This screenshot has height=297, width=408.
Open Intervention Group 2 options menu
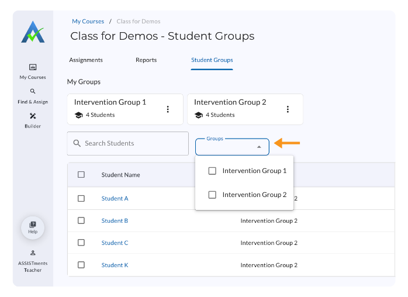[x=288, y=109]
